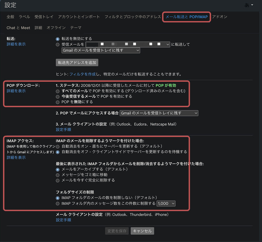
Task: Open Gmail のメールを受信トレイに残す dropdown under 転送
Action: click(x=101, y=50)
